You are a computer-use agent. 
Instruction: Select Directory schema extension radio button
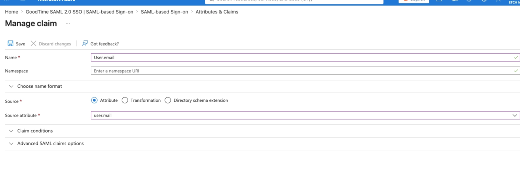(168, 100)
